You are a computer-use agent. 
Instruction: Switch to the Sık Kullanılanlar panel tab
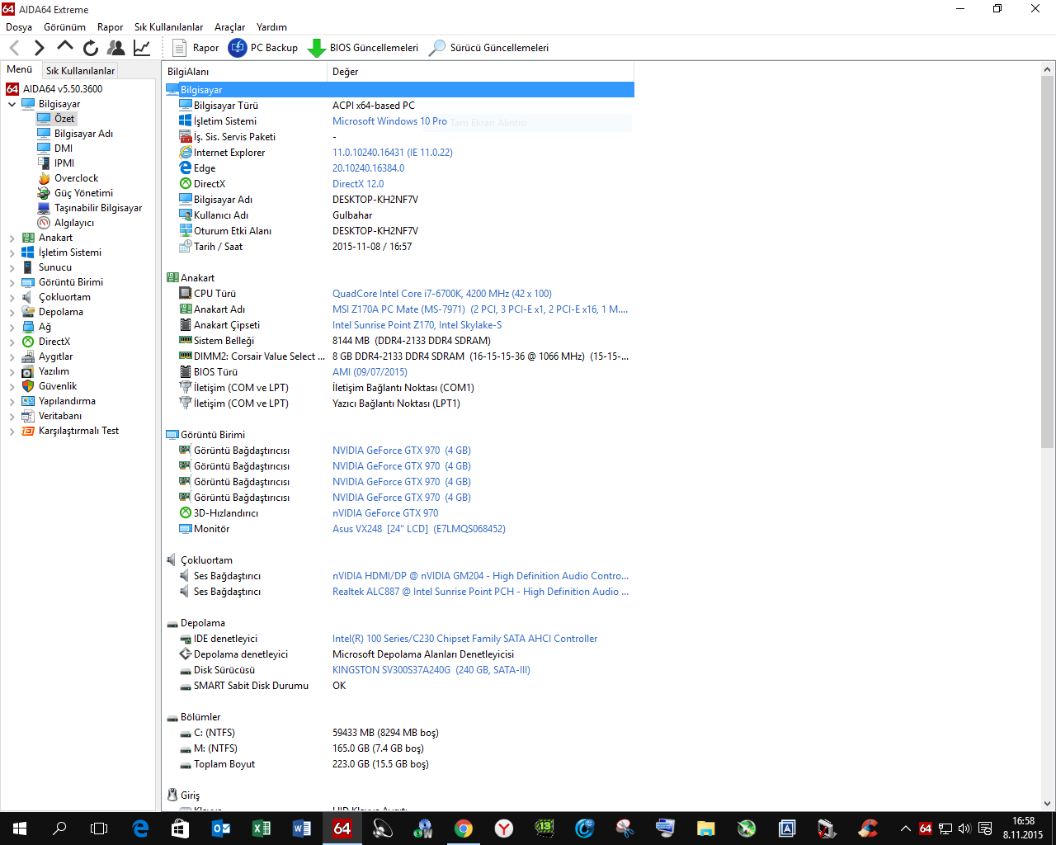[x=80, y=71]
